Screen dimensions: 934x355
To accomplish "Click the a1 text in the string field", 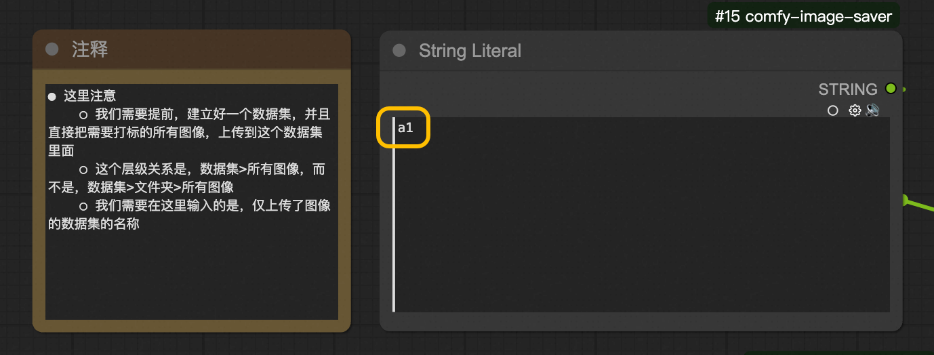I will coord(405,127).
